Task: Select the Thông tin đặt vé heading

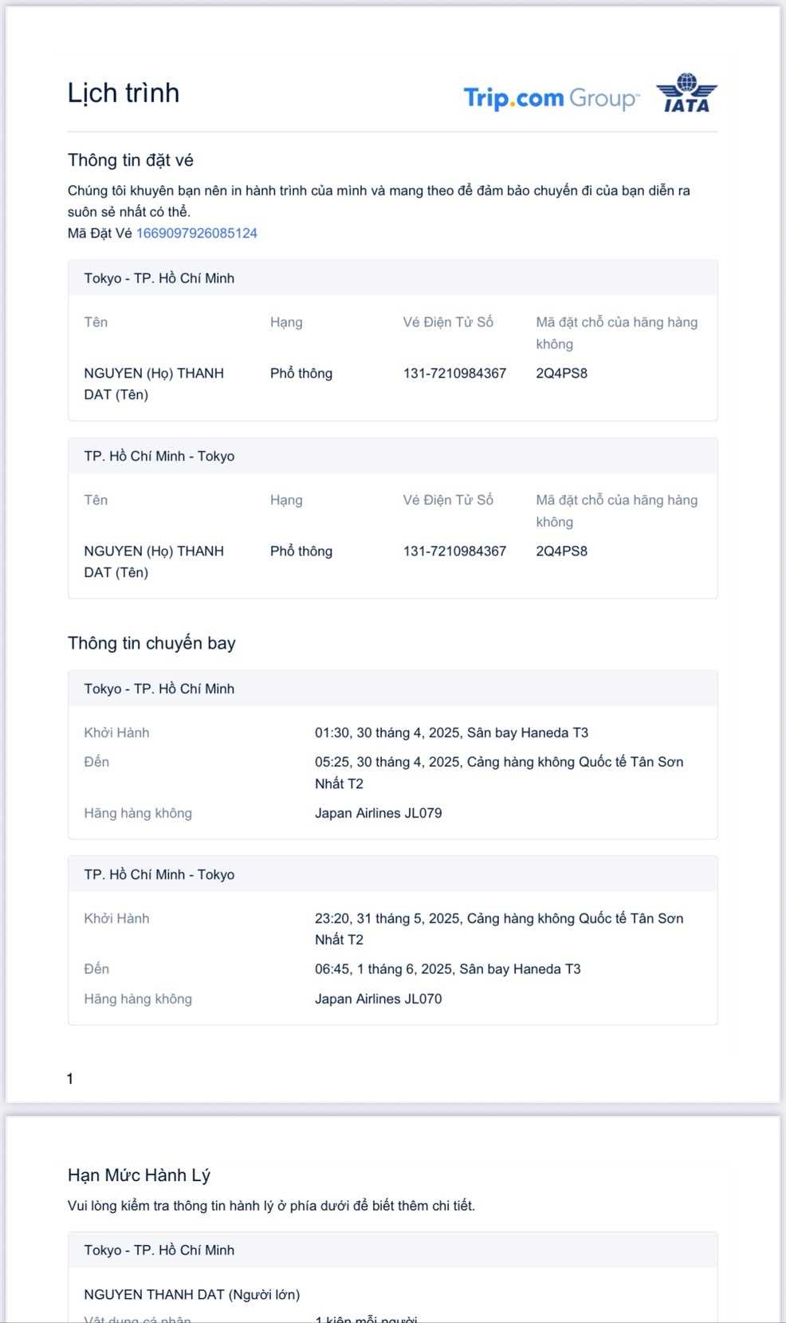Action: [131, 160]
